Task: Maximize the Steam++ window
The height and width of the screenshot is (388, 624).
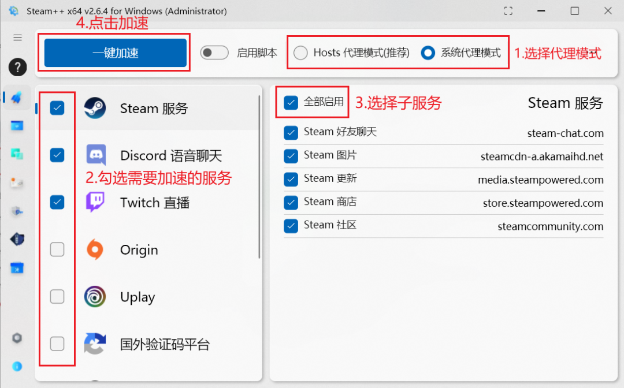Action: click(x=575, y=11)
